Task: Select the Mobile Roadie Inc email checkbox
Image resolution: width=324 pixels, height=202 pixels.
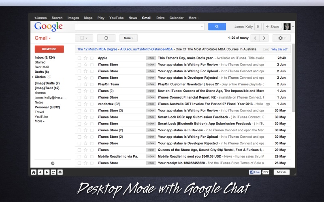Action: coord(79,156)
